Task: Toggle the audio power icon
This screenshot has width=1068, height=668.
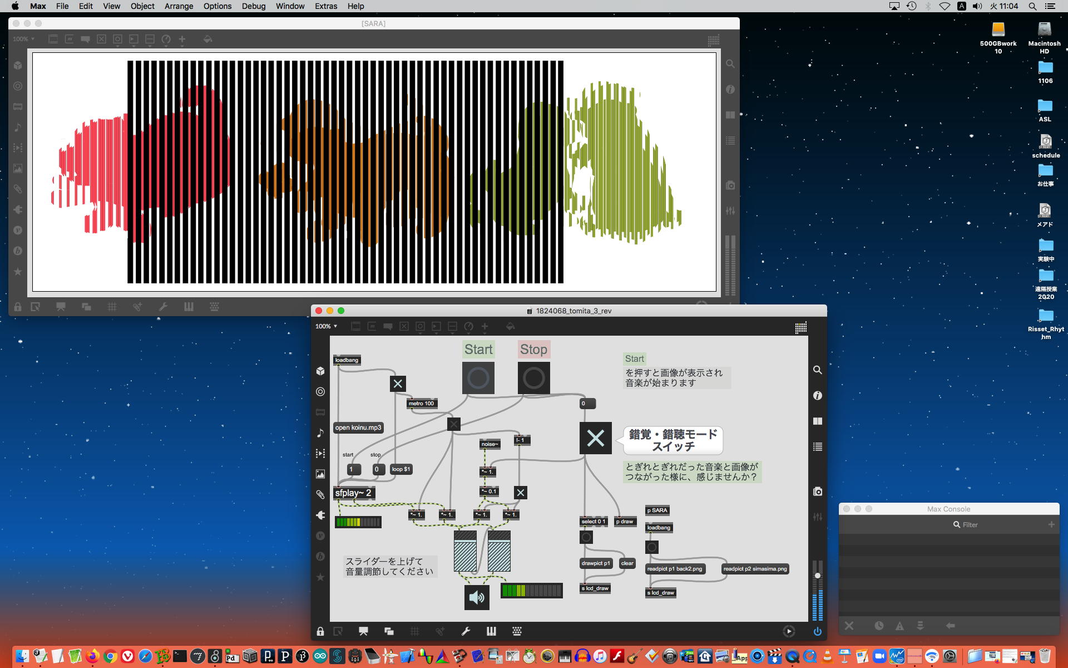Action: (817, 631)
